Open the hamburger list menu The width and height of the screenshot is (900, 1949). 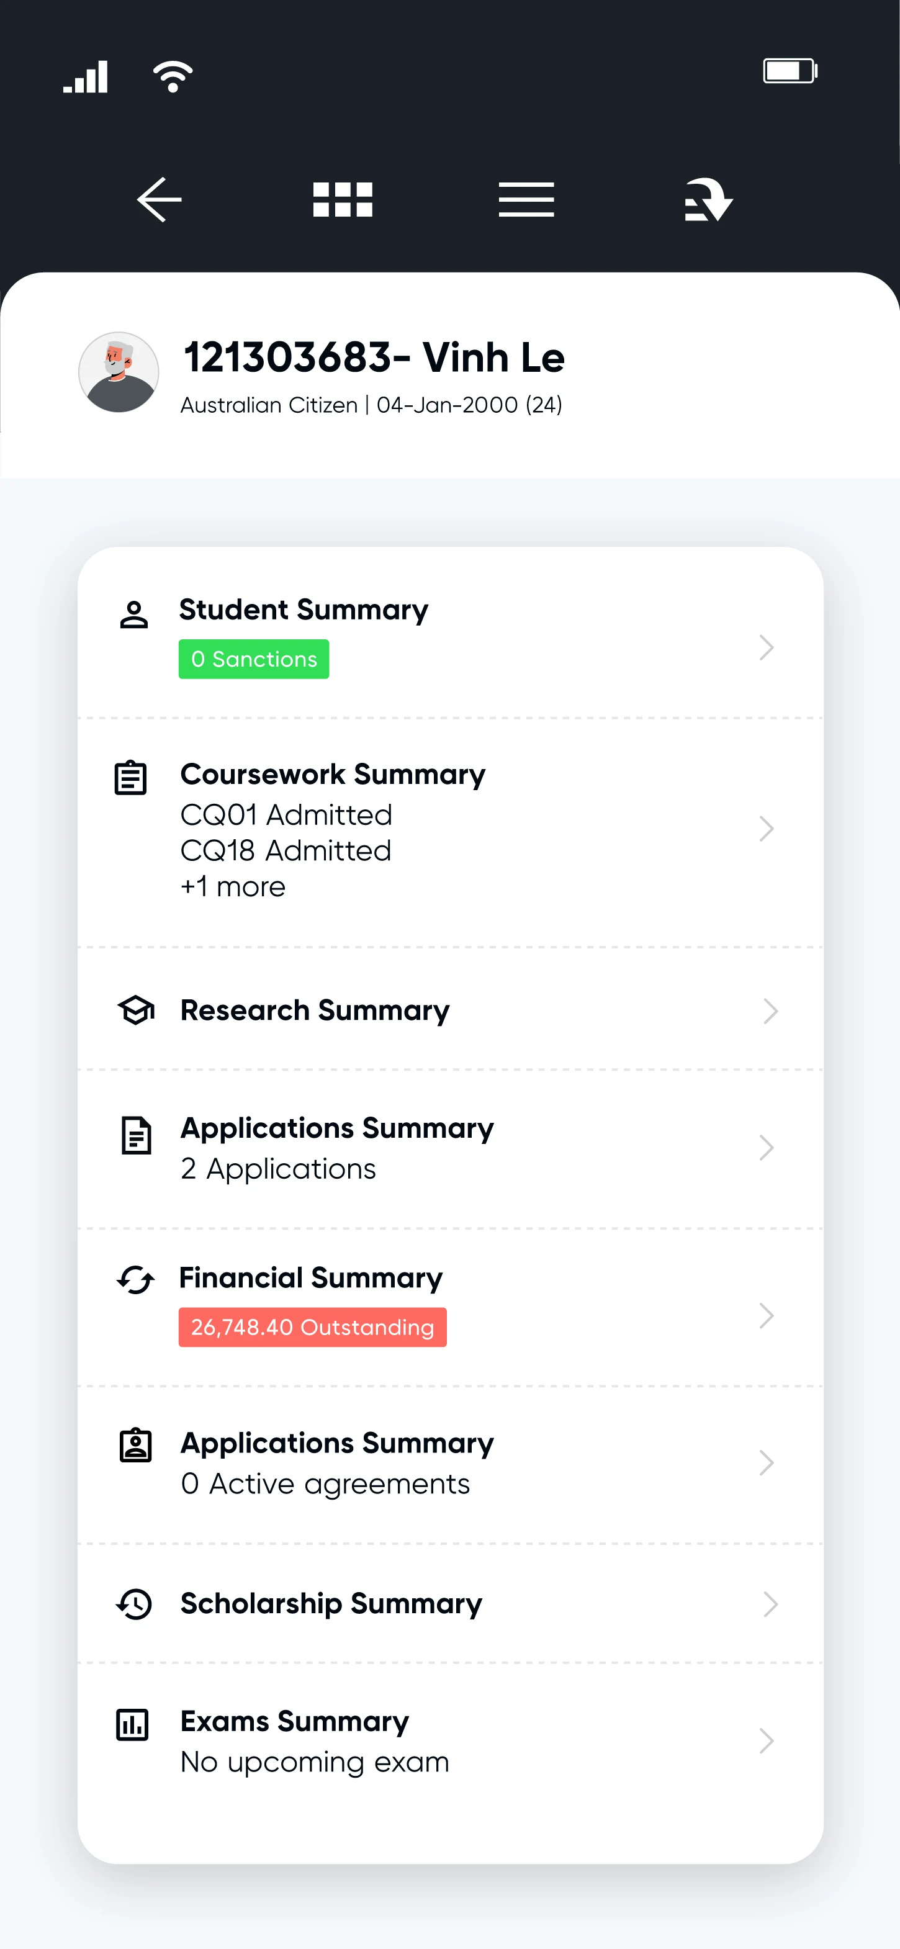pyautogui.click(x=526, y=200)
